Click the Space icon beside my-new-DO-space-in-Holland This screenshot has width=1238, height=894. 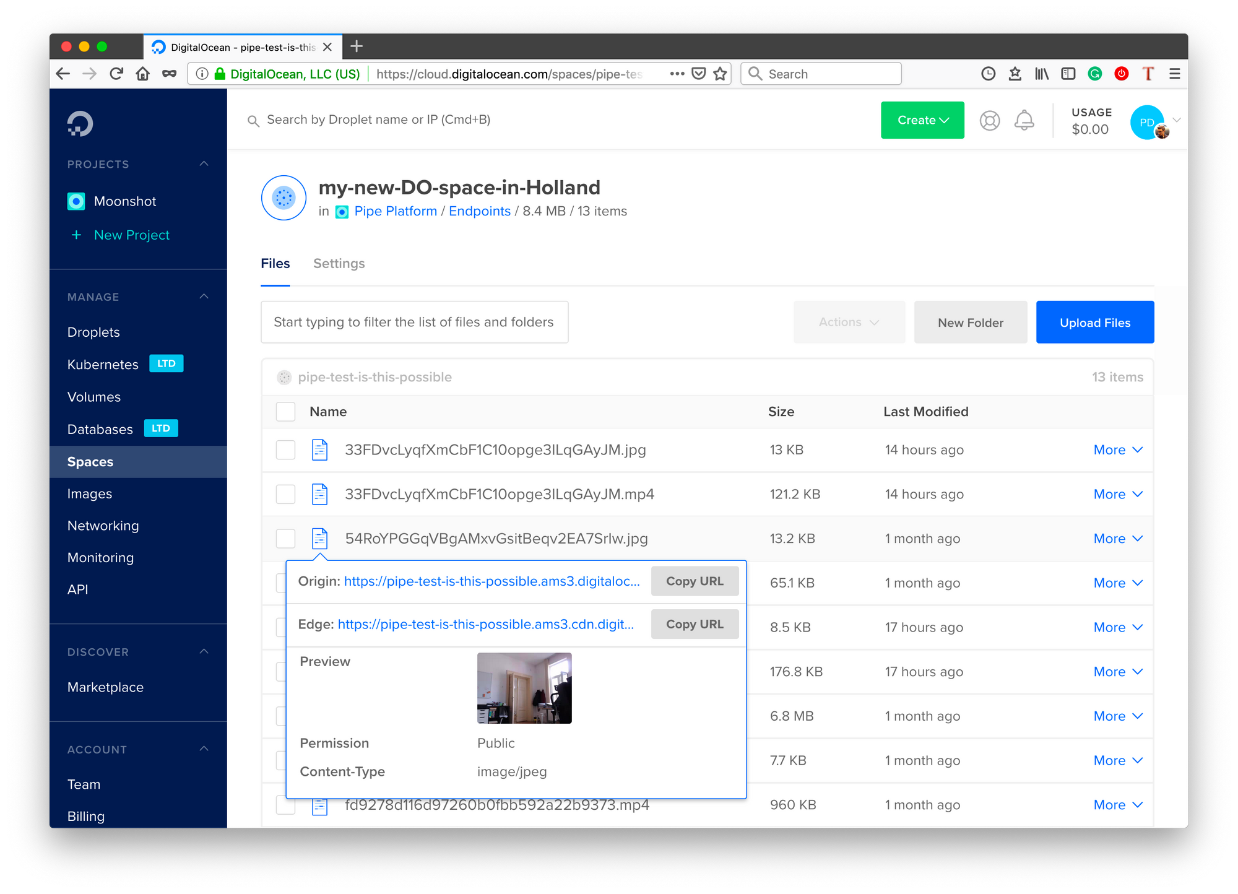point(284,198)
